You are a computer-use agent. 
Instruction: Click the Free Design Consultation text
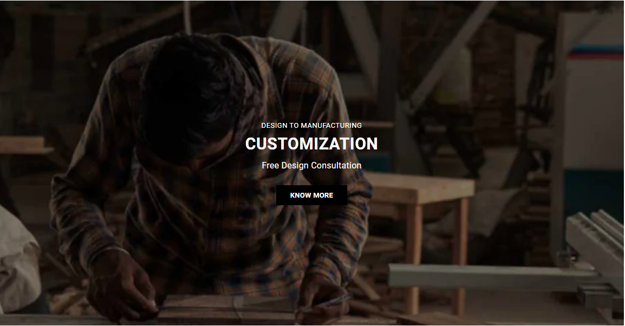click(311, 165)
